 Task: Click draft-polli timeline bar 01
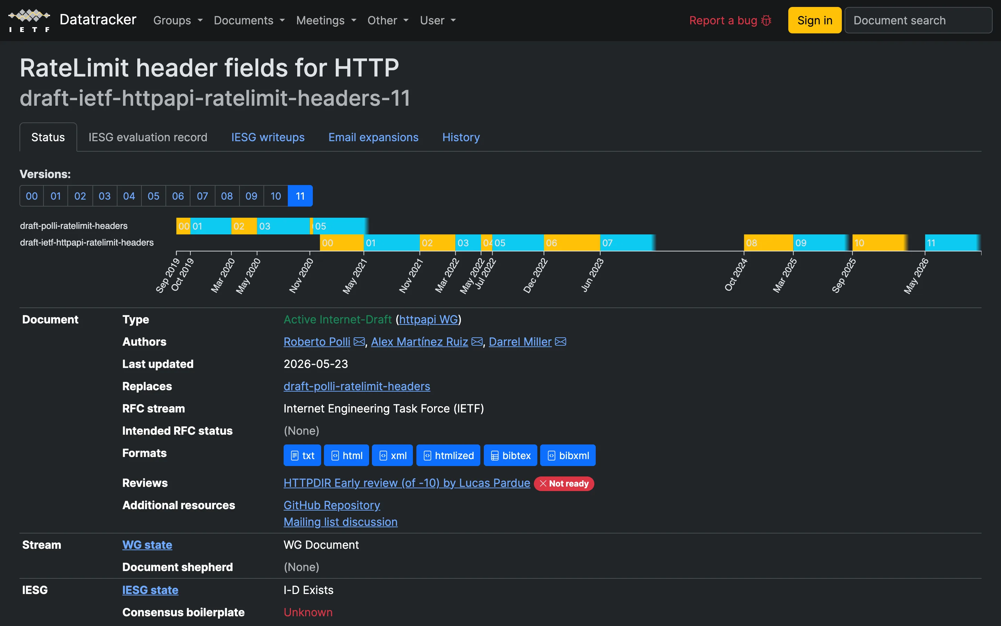click(211, 226)
